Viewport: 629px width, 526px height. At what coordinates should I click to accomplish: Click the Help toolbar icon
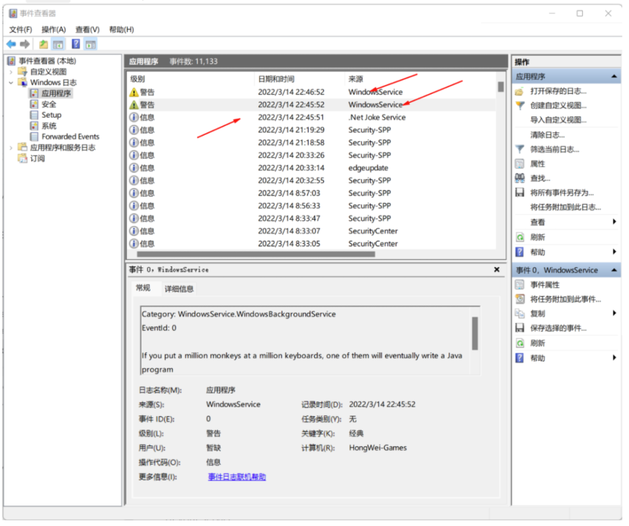coord(75,44)
